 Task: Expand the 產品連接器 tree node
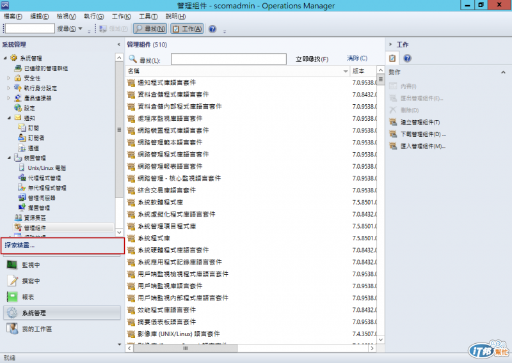coord(9,98)
